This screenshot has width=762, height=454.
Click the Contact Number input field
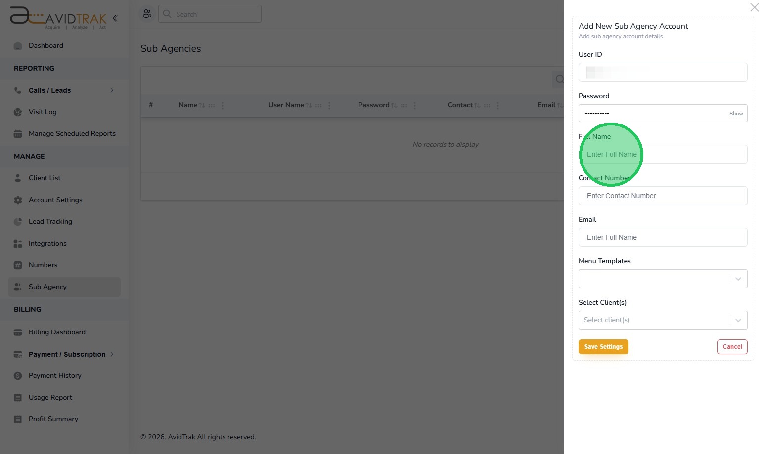pos(663,196)
